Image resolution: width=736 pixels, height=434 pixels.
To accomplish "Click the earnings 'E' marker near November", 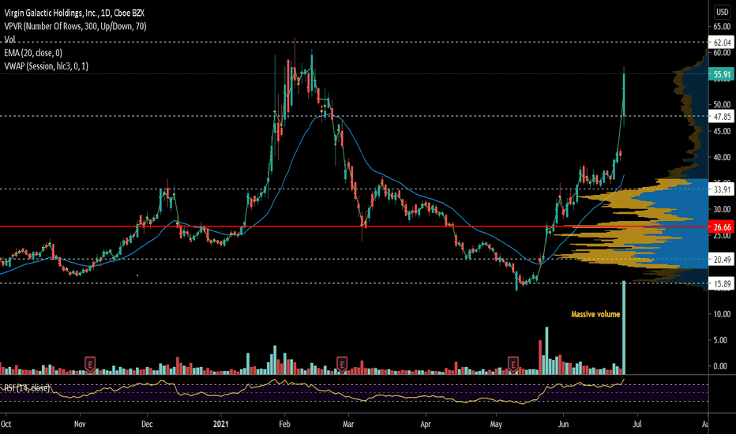I will [90, 364].
